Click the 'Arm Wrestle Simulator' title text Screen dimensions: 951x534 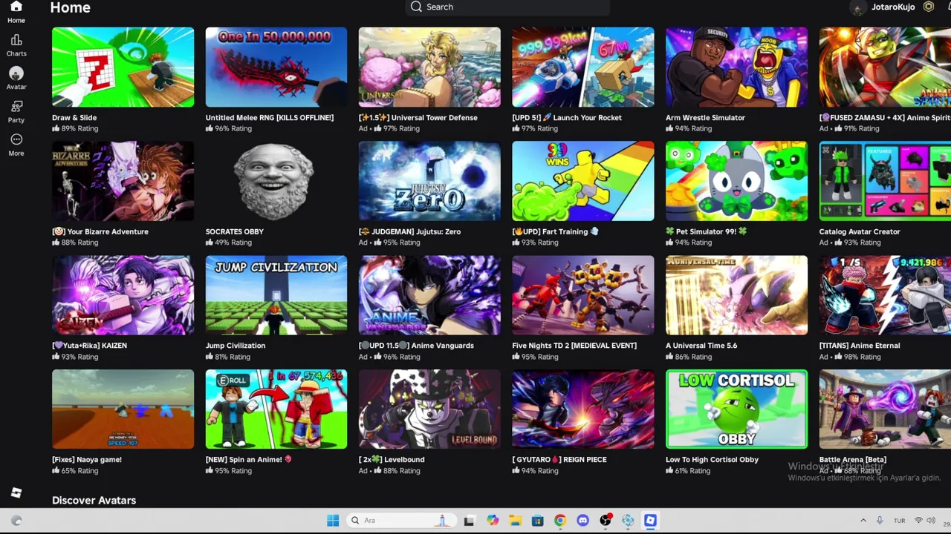[x=705, y=117]
